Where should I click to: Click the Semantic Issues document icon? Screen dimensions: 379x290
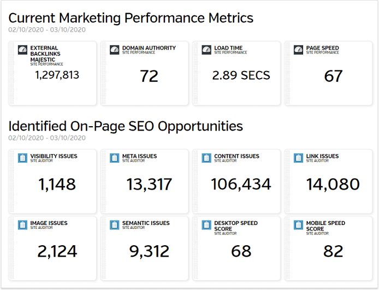coord(115,225)
